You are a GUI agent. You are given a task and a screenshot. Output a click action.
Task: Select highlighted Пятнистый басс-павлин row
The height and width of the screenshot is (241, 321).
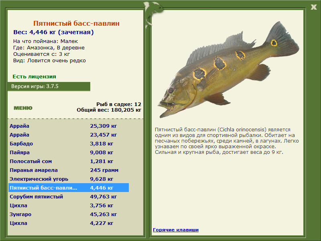click(x=69, y=188)
